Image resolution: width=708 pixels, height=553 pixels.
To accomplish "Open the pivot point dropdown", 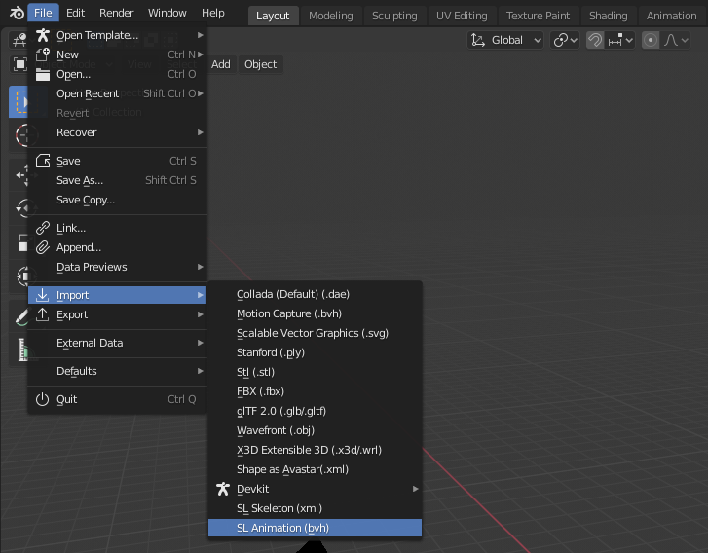I will point(565,40).
